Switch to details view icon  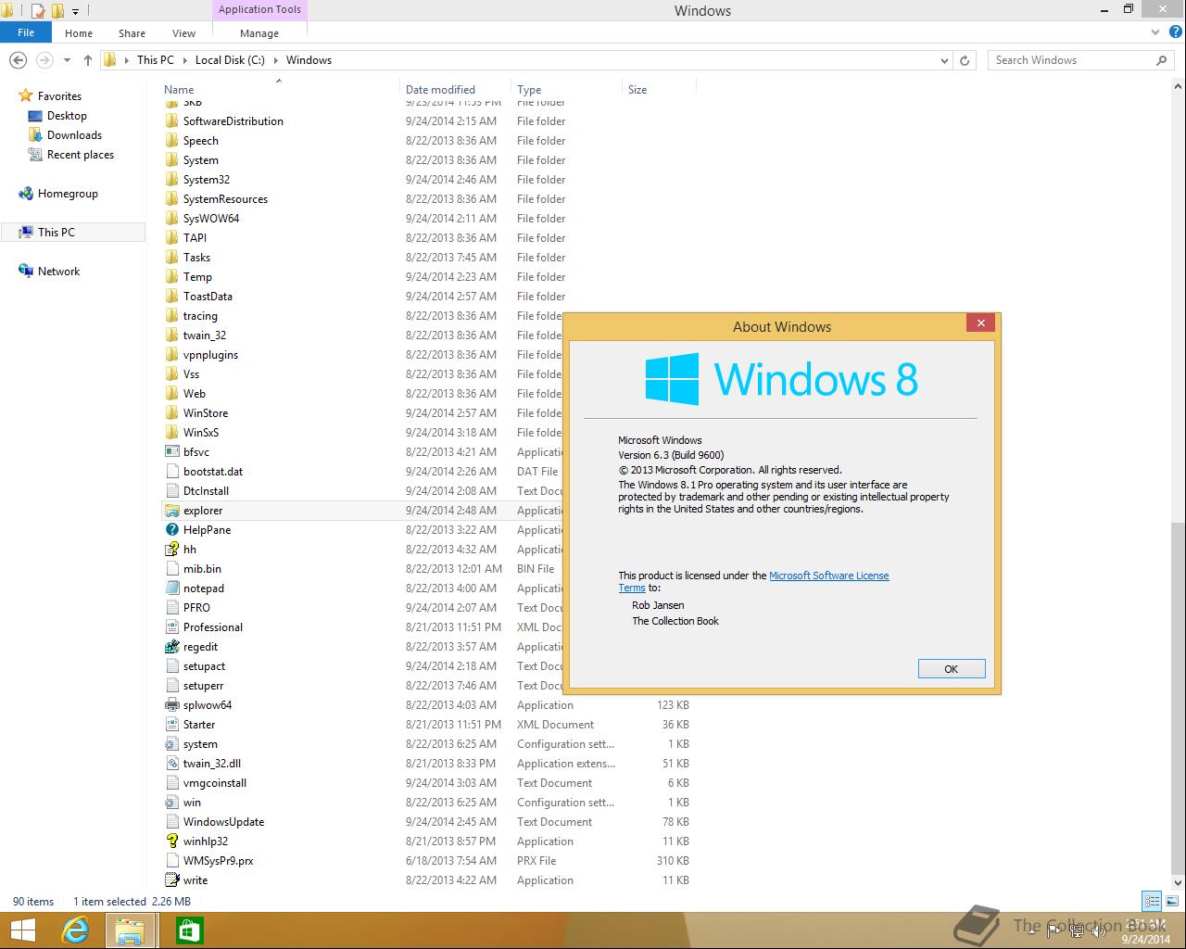click(x=1152, y=901)
